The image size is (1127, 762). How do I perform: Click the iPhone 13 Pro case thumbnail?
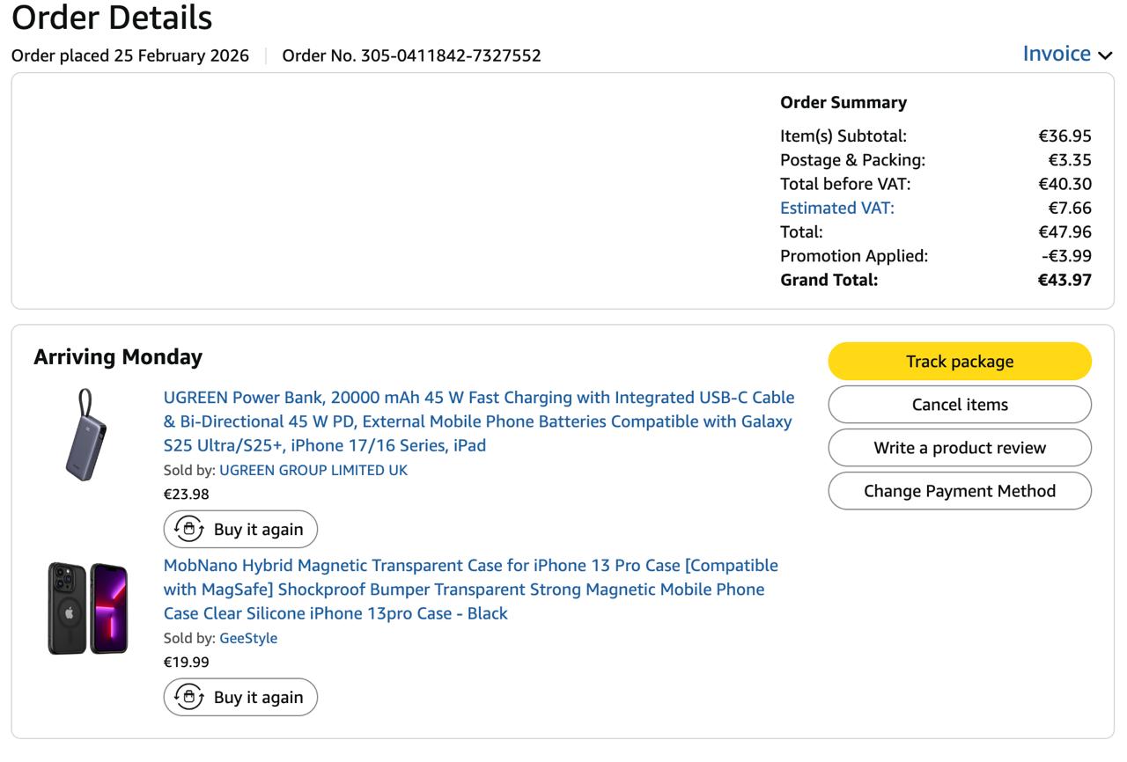point(87,608)
